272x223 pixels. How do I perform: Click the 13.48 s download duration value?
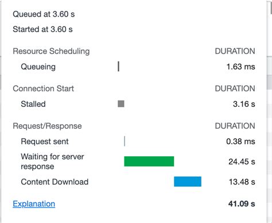click(x=242, y=182)
